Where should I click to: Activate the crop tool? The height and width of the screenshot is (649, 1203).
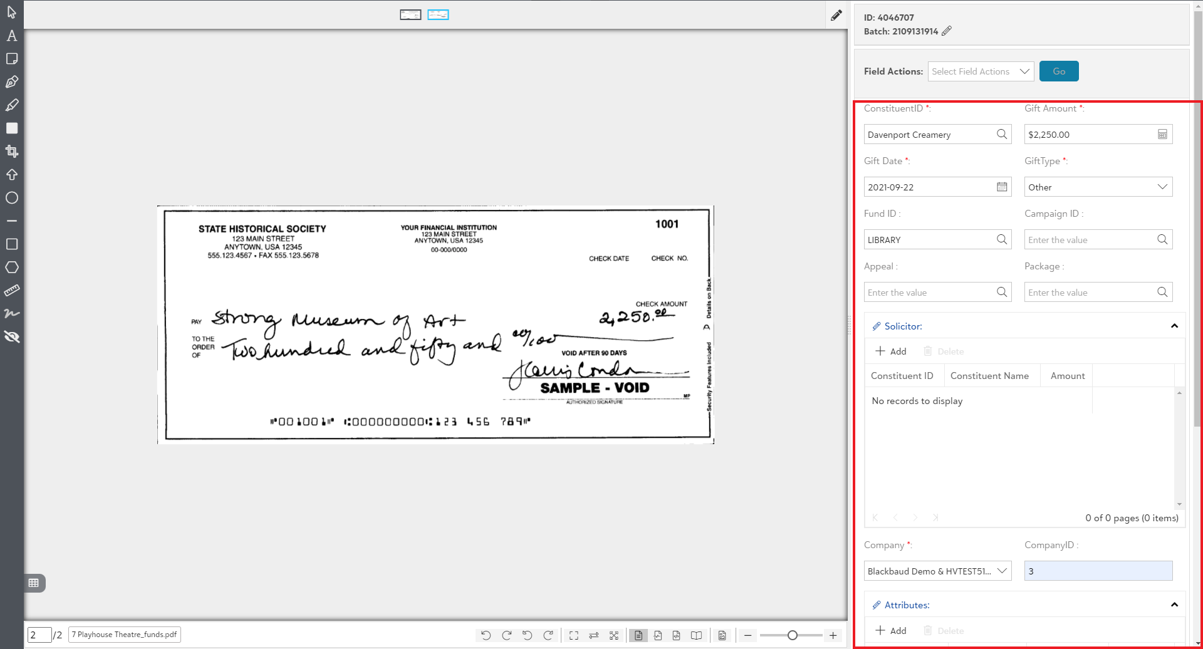(x=11, y=151)
